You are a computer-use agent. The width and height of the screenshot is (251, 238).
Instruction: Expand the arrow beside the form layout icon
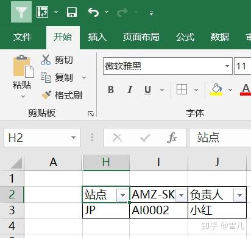(x=56, y=12)
